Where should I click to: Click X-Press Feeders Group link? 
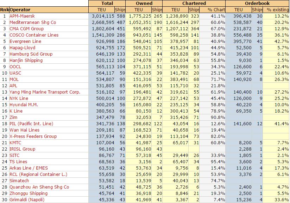point(33,136)
